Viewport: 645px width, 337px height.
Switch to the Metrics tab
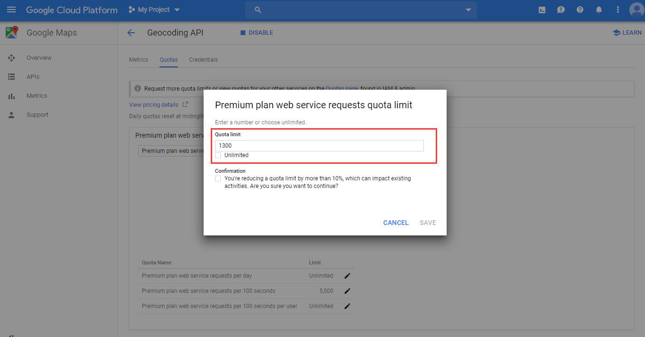(139, 60)
